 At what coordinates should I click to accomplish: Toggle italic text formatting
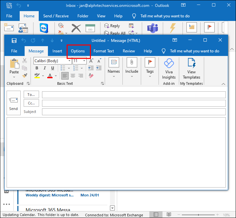pos(45,68)
